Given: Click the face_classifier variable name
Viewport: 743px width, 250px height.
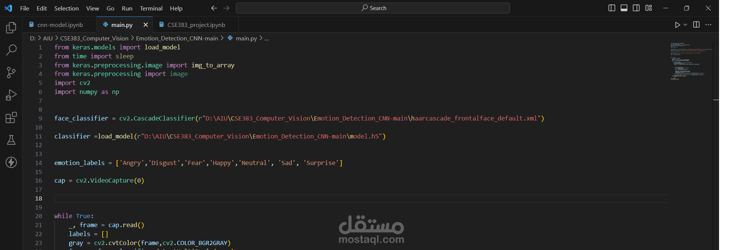Looking at the screenshot, I should [81, 118].
